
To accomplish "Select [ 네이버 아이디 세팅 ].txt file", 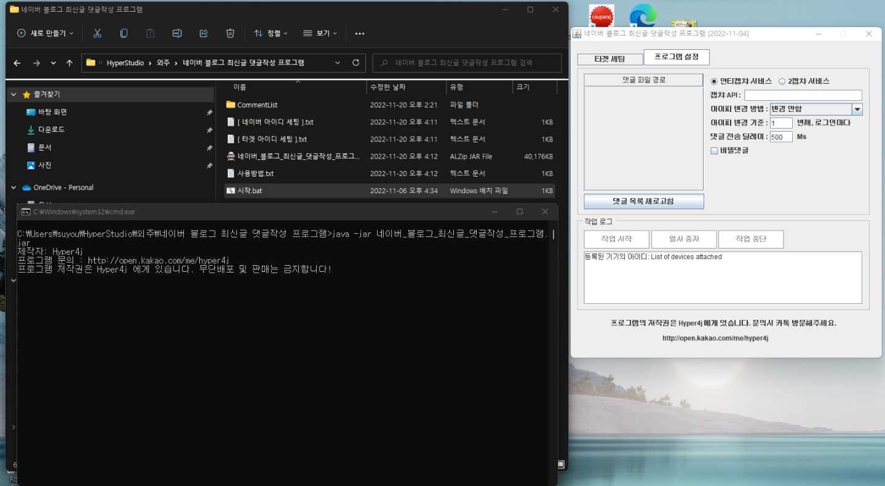I will 276,122.
